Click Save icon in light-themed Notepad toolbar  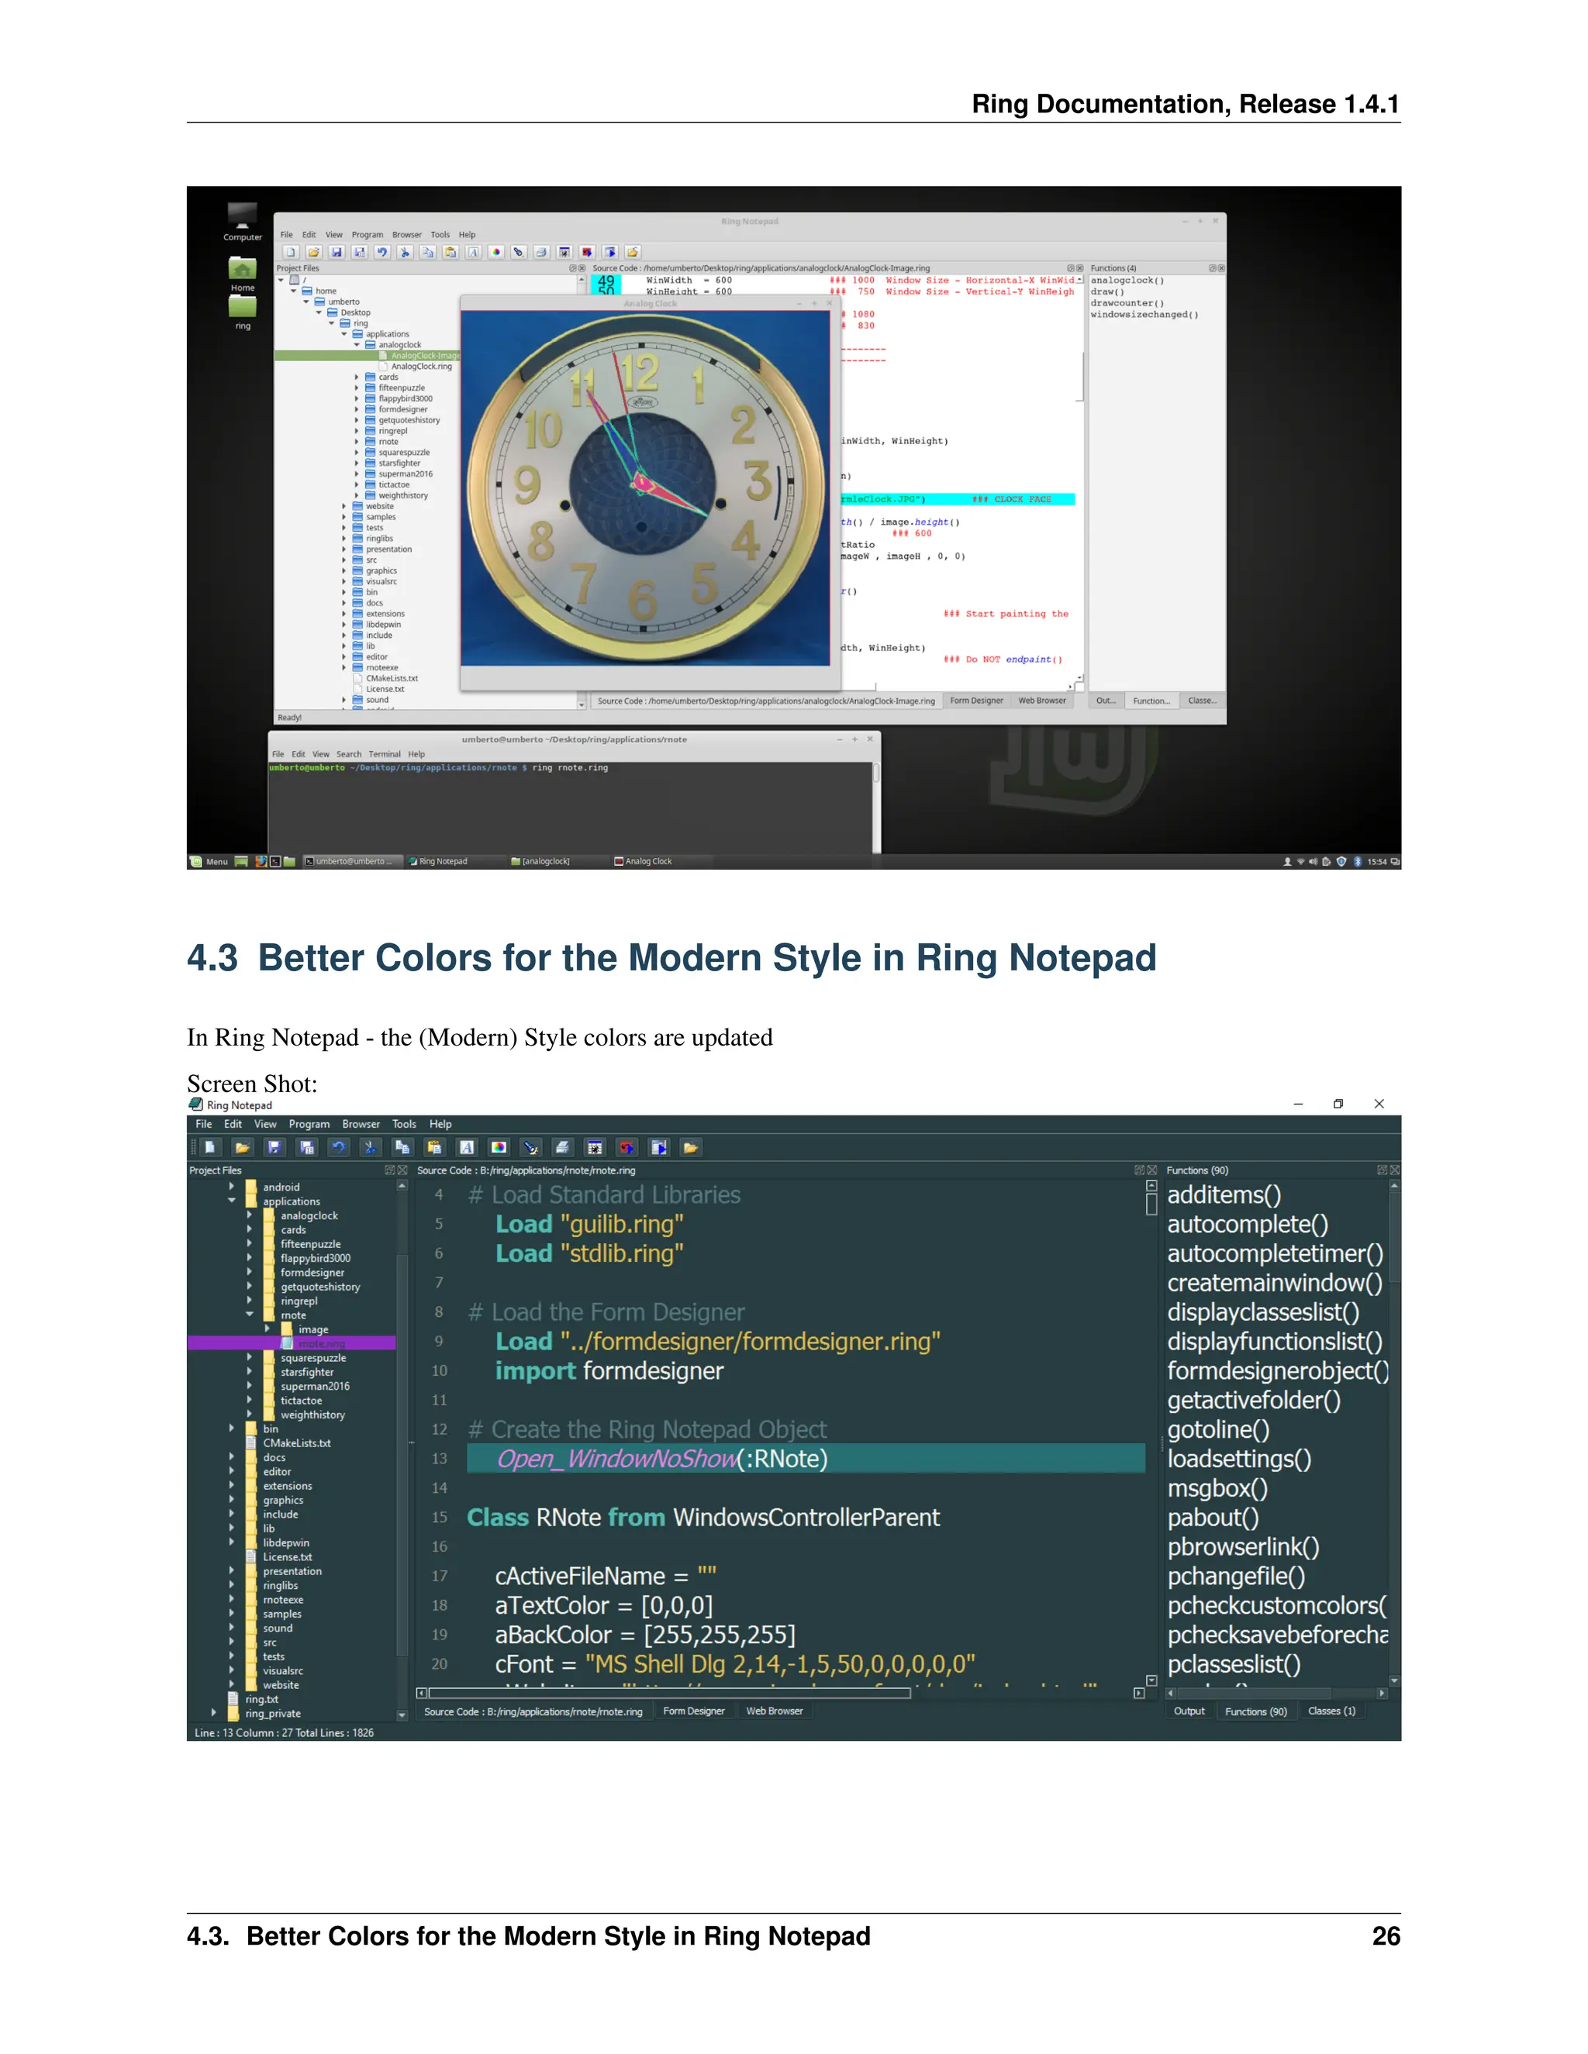(336, 252)
